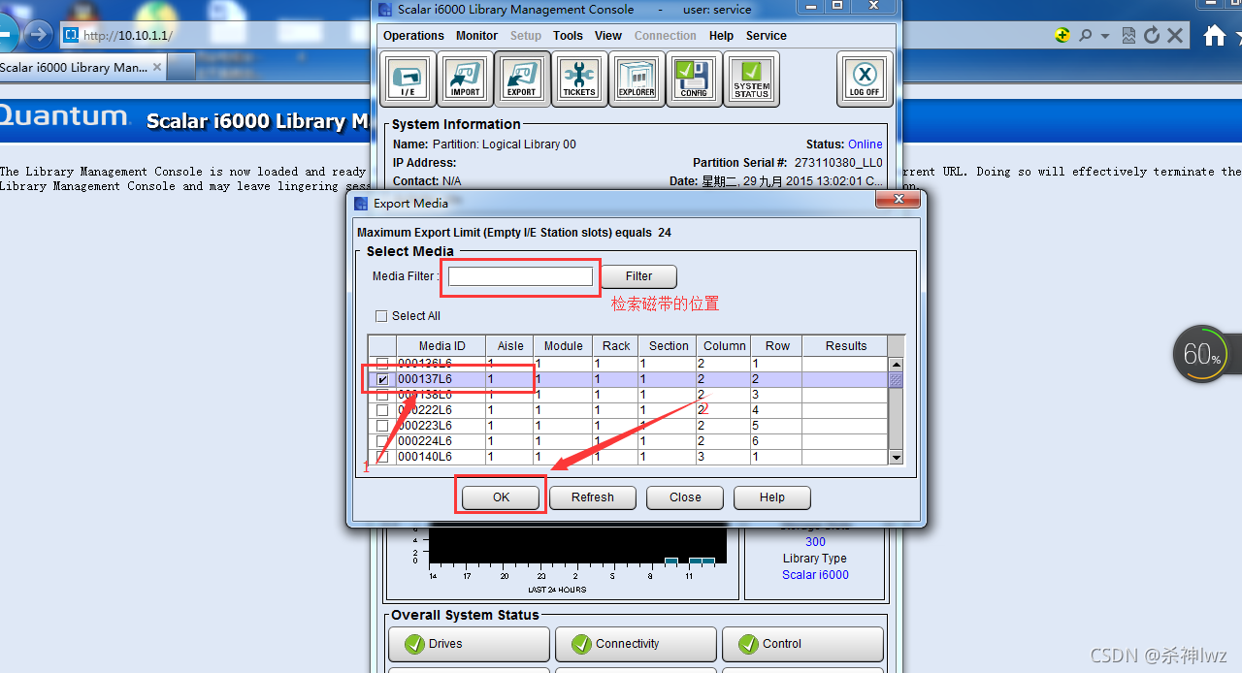This screenshot has width=1242, height=673.
Task: Click the address bar search magnifier icon
Action: pyautogui.click(x=1085, y=36)
